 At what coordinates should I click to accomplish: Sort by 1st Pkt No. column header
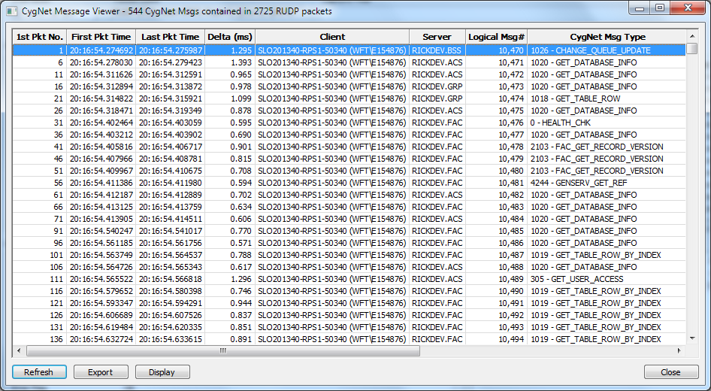[x=39, y=37]
